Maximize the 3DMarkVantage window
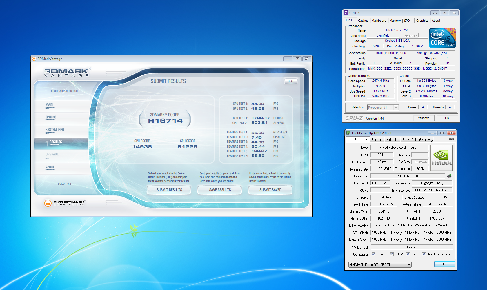 point(297,59)
